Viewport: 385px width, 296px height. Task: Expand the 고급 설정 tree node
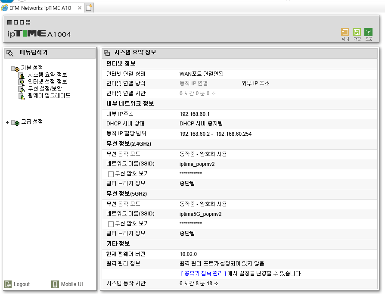[7, 122]
